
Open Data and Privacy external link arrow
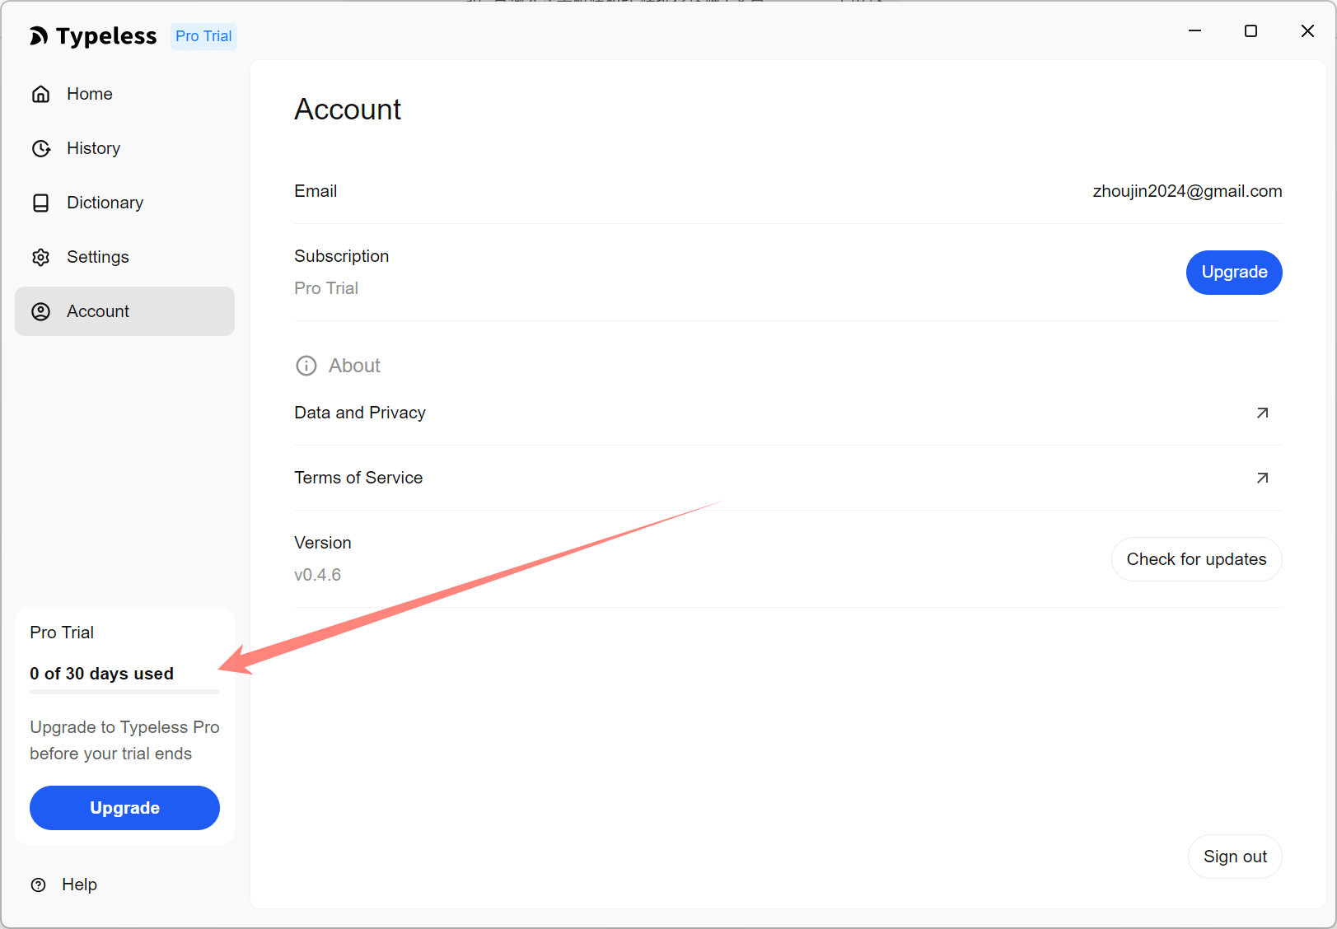click(x=1262, y=413)
